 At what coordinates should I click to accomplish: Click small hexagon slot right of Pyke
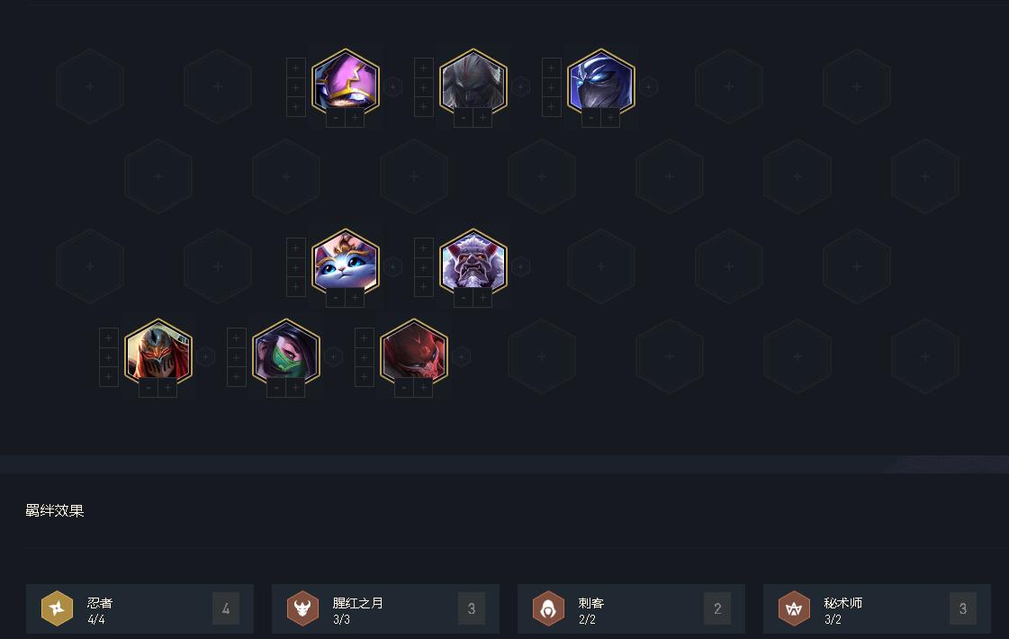tap(520, 86)
